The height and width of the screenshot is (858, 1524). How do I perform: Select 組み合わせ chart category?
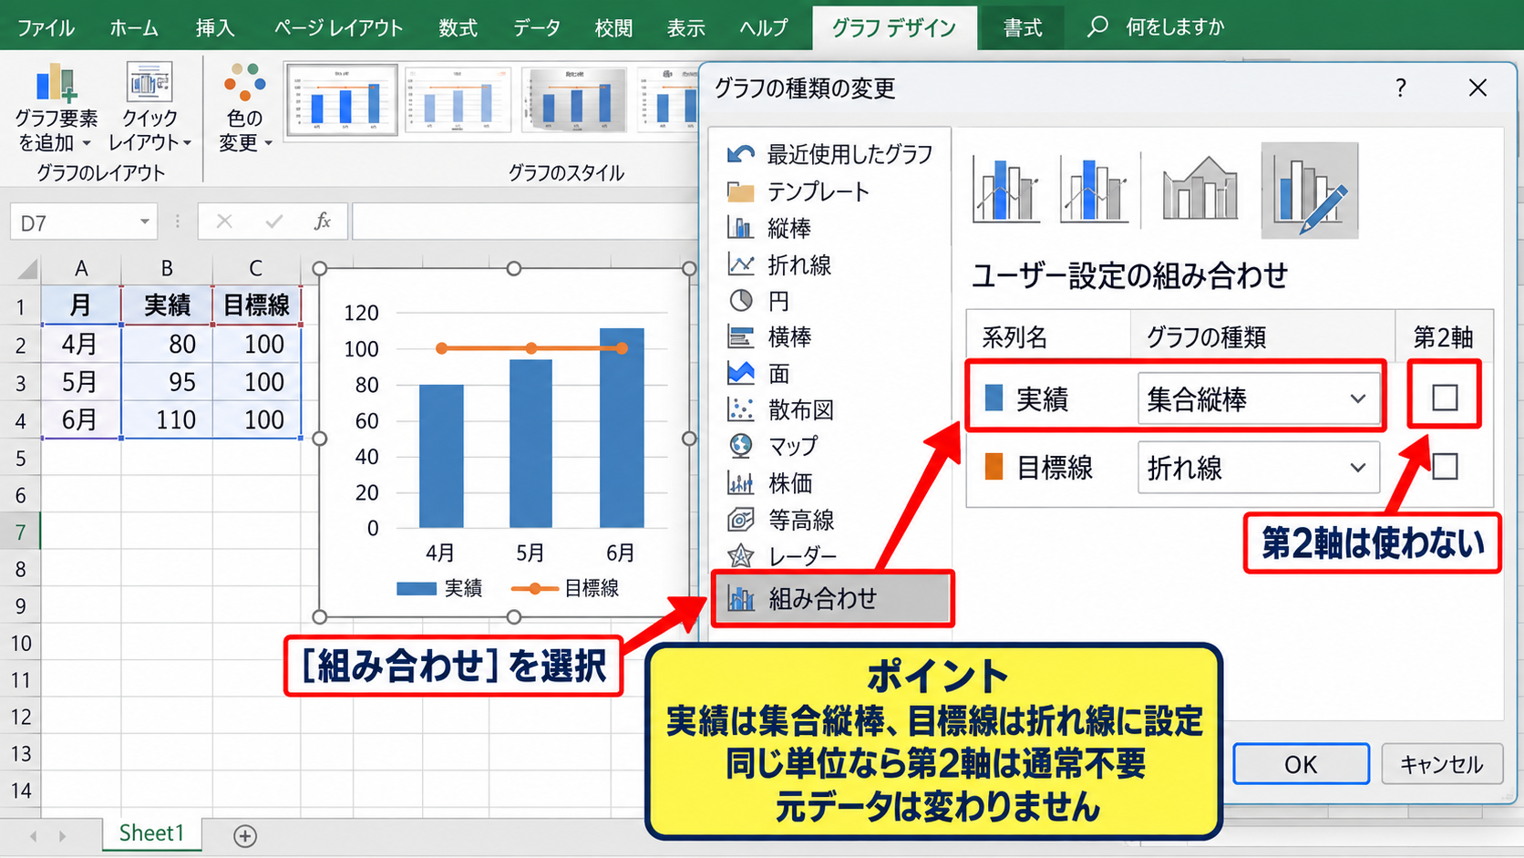(x=832, y=598)
